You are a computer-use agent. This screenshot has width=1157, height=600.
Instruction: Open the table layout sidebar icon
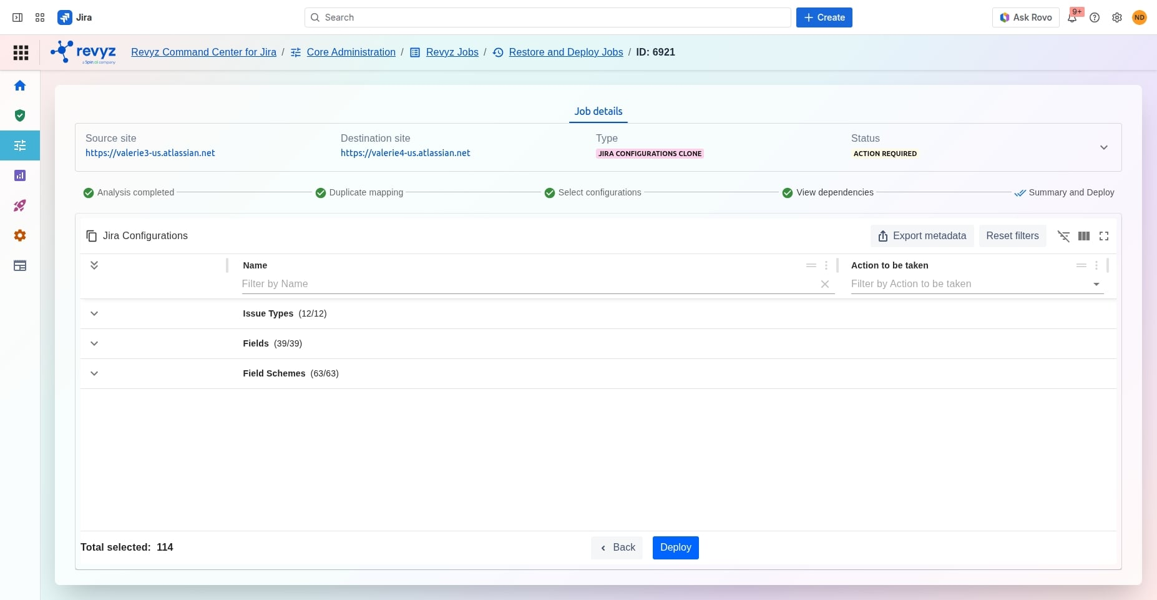(20, 265)
